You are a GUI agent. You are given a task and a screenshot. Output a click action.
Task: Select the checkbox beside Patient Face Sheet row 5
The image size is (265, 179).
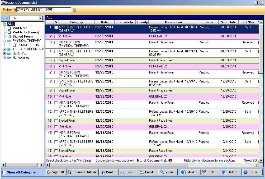coord(56,60)
